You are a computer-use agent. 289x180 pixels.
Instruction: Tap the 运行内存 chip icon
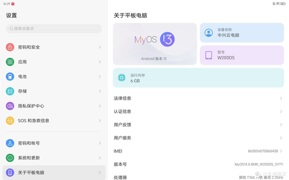click(x=121, y=78)
